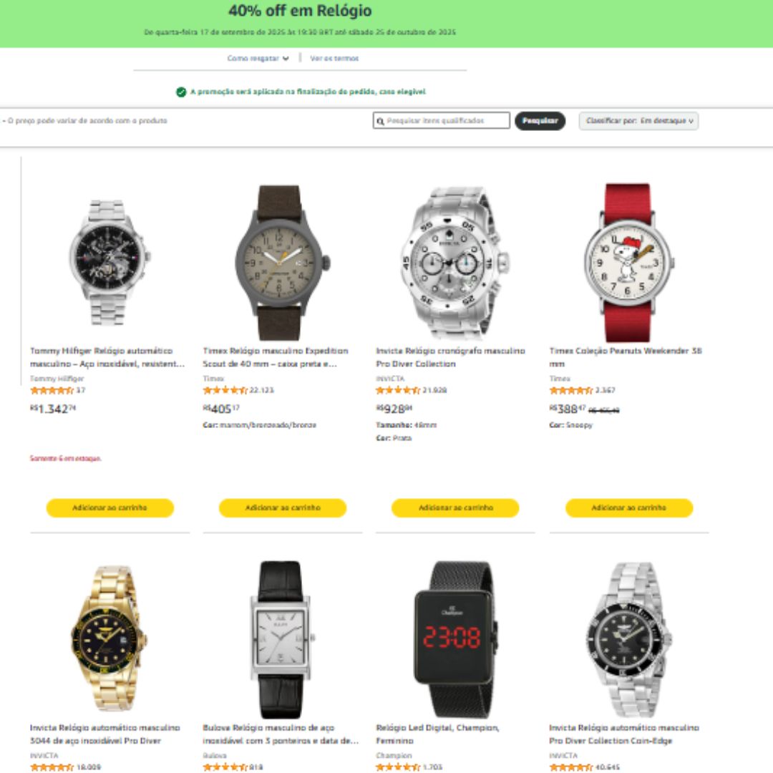Image resolution: width=773 pixels, height=773 pixels.
Task: Open Timex Expedition Scout star rating
Action: coord(225,391)
